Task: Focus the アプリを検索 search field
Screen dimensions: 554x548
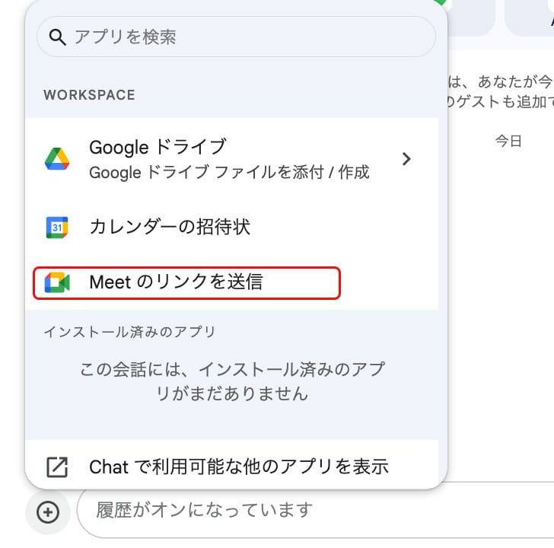Action: click(x=244, y=37)
